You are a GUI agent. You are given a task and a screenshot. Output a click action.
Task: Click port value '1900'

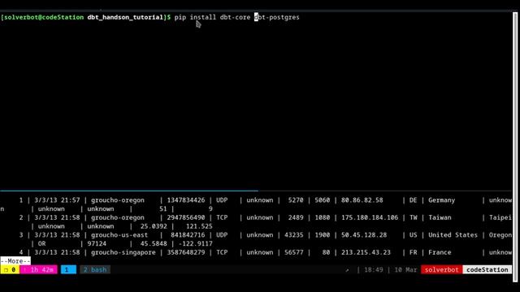322,234
